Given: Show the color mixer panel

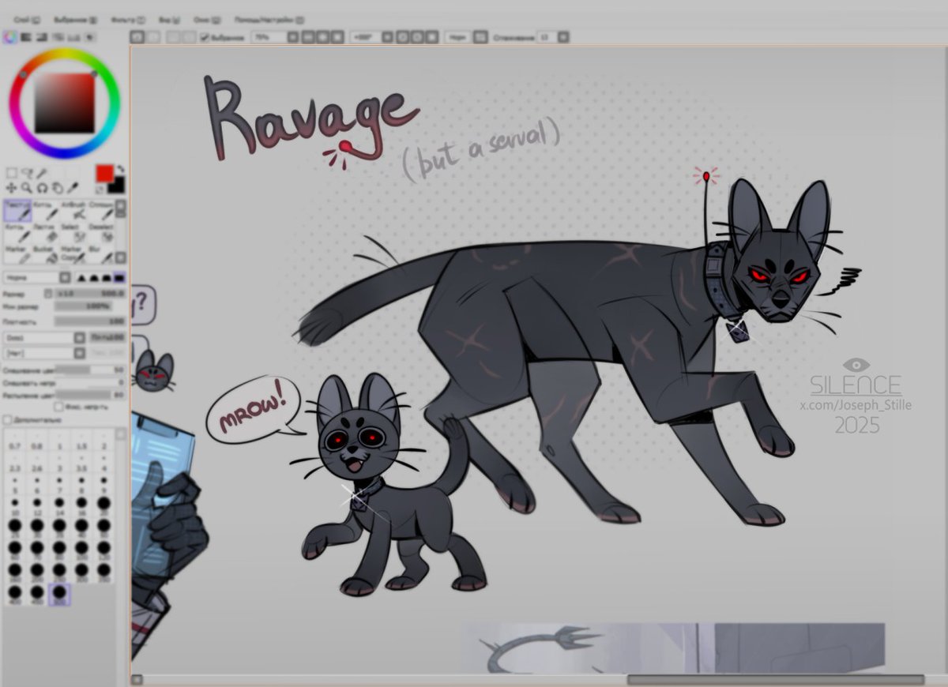Looking at the screenshot, I should 58,36.
